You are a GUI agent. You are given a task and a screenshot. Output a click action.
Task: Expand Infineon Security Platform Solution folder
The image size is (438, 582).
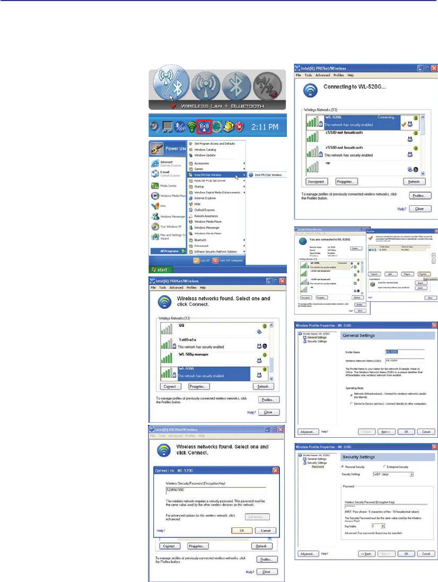click(216, 251)
